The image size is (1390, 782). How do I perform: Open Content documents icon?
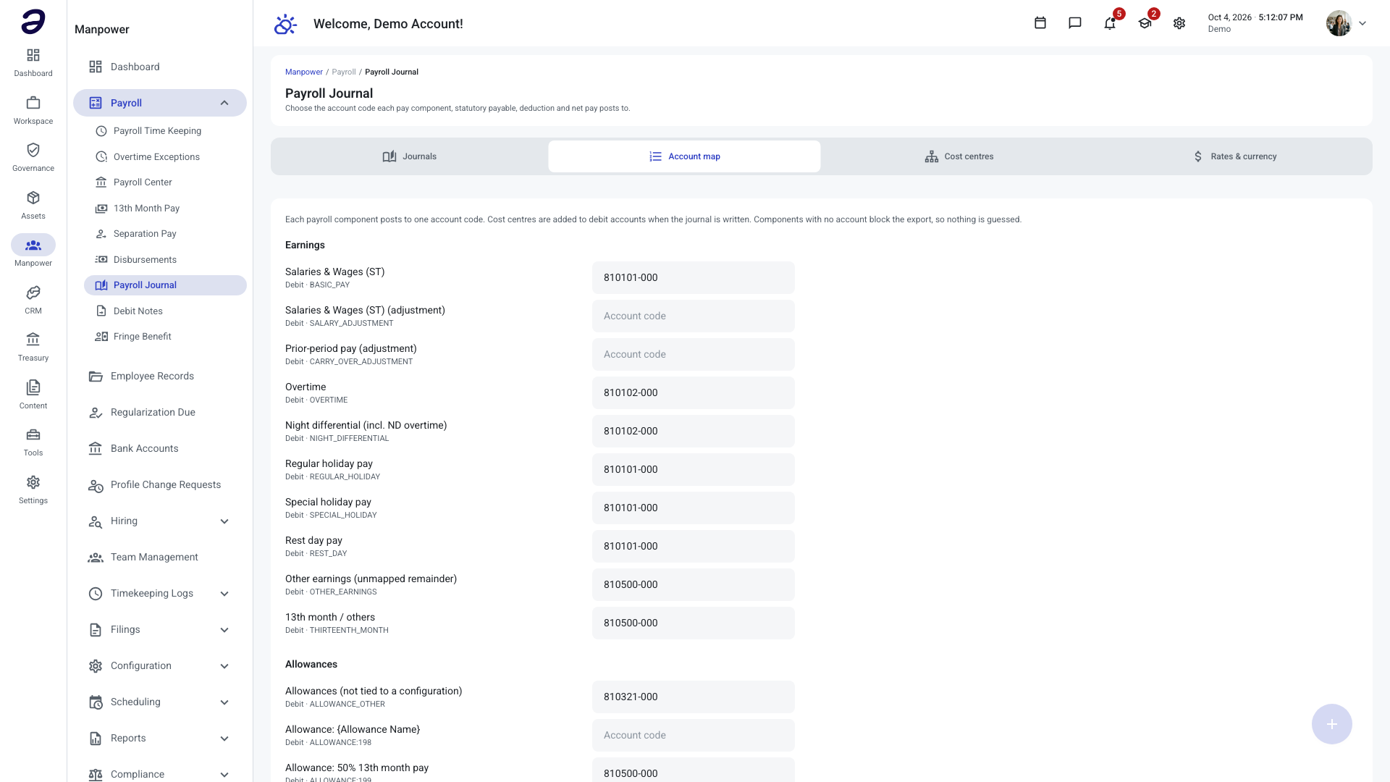33,395
